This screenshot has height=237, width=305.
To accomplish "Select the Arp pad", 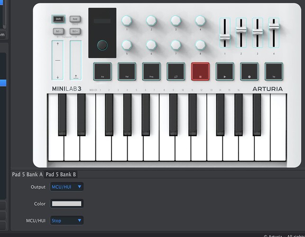I will click(102, 72).
